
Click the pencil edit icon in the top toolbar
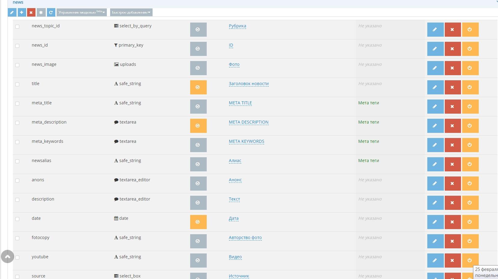click(12, 12)
